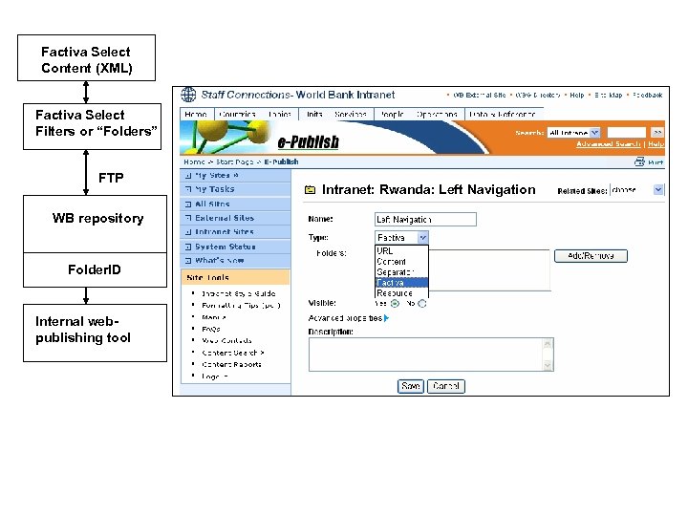Open the Home tab in top navigation
The image size is (688, 516).
pos(196,114)
